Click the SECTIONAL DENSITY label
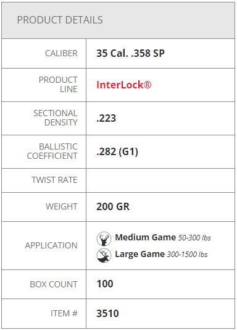This screenshot has height=330, width=237. pos(56,118)
